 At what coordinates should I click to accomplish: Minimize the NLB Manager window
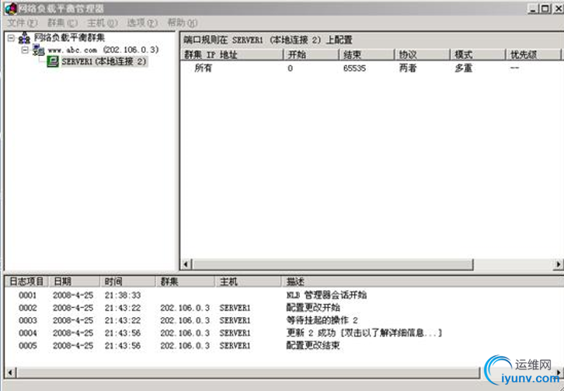[533, 9]
